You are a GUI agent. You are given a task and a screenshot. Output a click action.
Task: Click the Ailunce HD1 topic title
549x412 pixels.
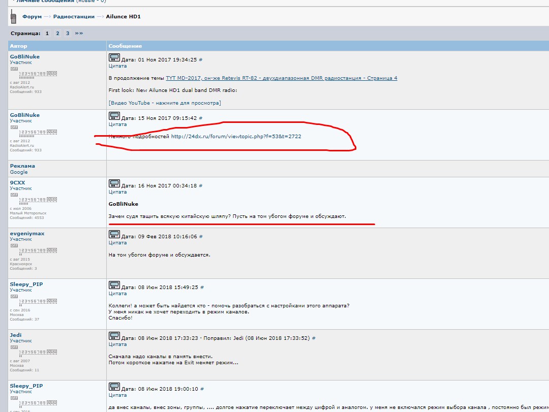click(123, 16)
